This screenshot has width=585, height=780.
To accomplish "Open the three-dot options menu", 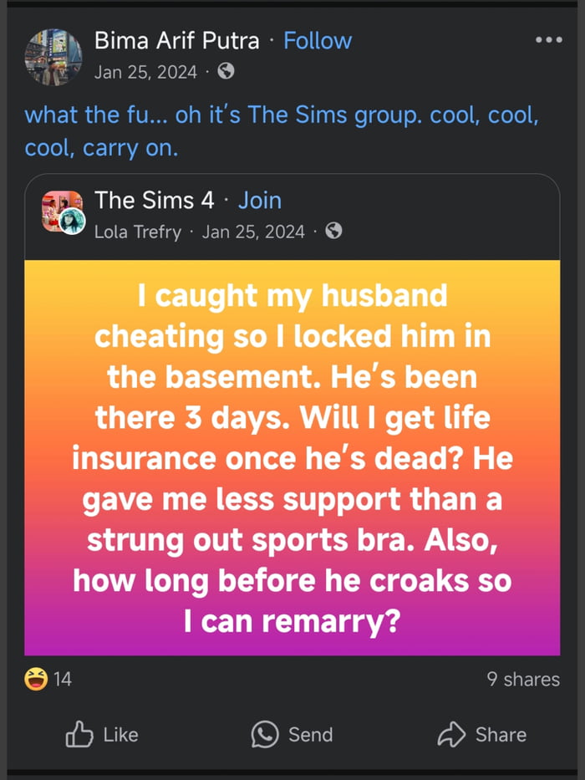I will [549, 39].
